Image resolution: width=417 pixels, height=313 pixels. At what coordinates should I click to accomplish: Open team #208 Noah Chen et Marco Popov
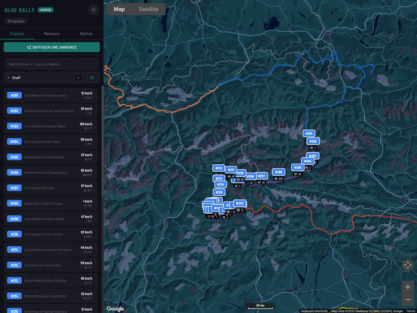tap(51, 203)
